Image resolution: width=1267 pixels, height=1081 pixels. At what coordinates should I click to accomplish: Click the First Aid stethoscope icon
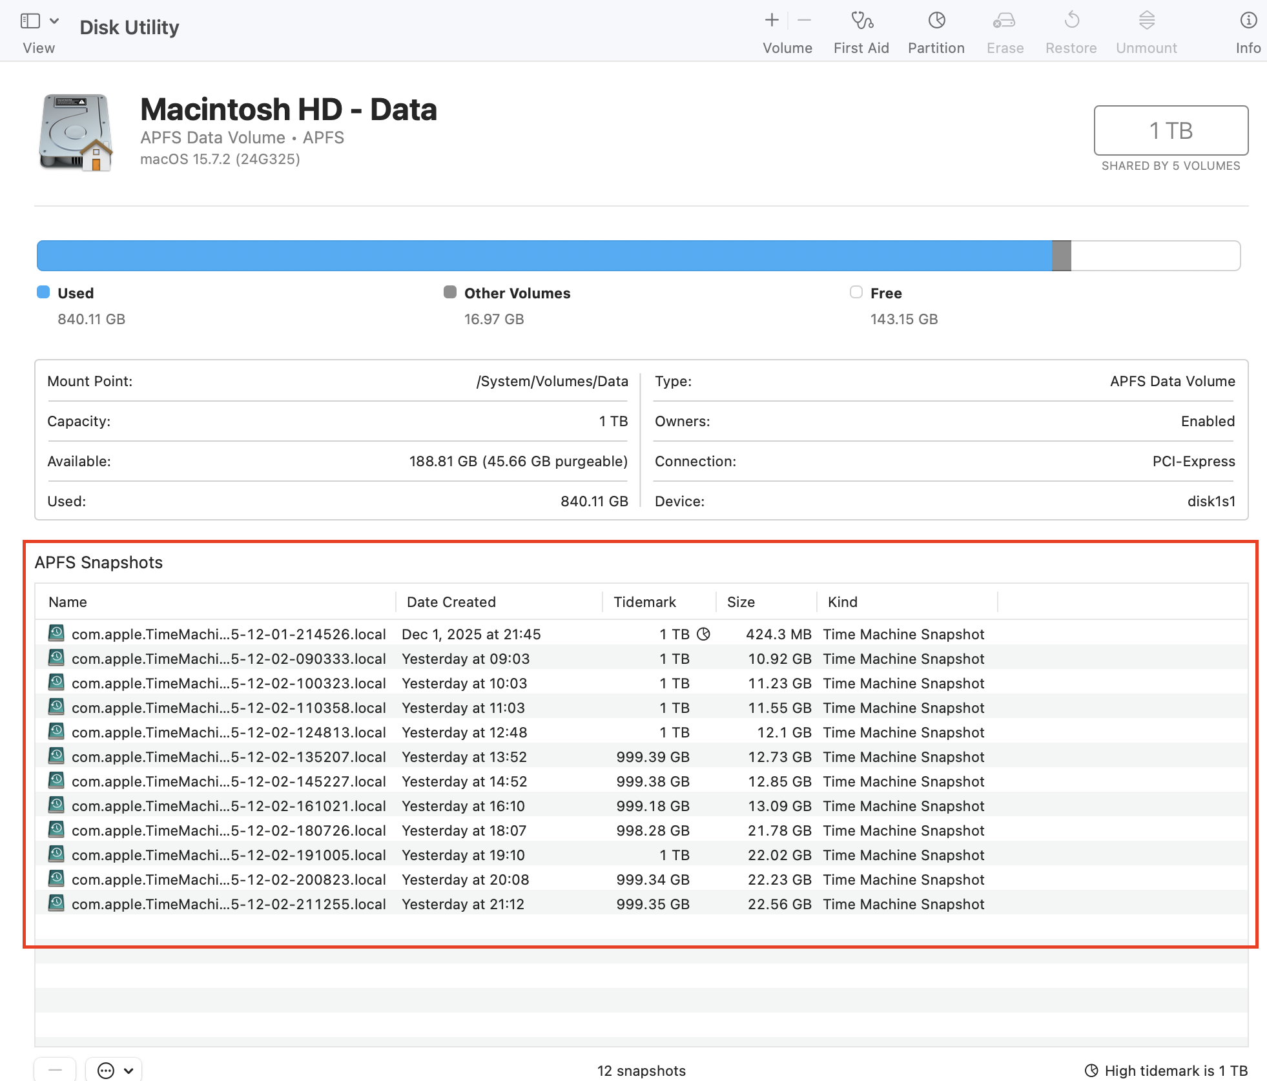861,21
